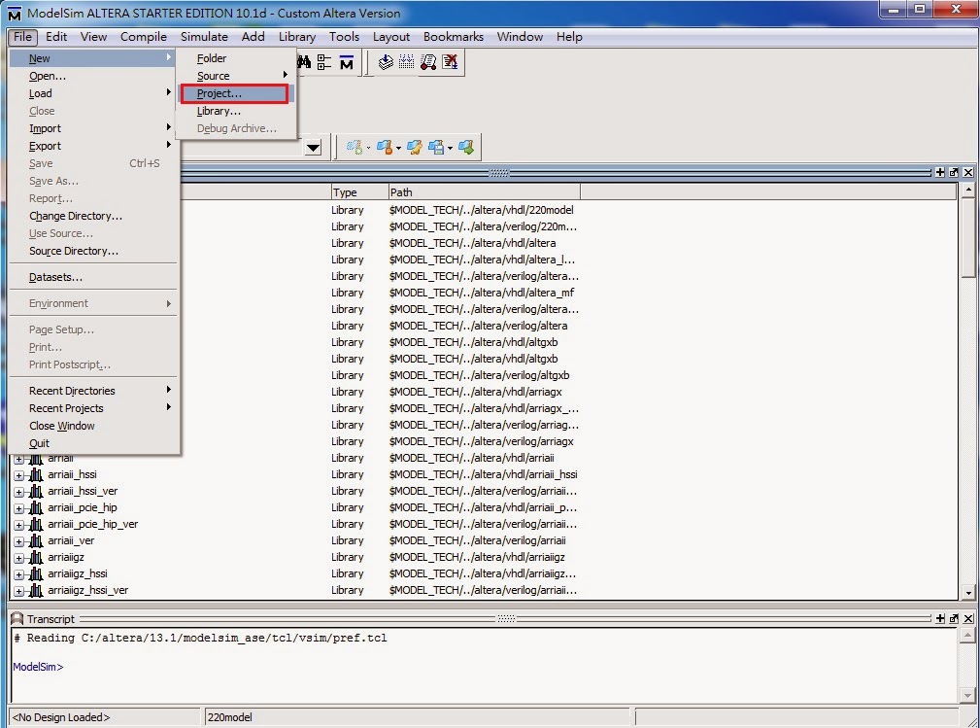Click the Compile stacked-pages toolbar icon

coord(386,61)
